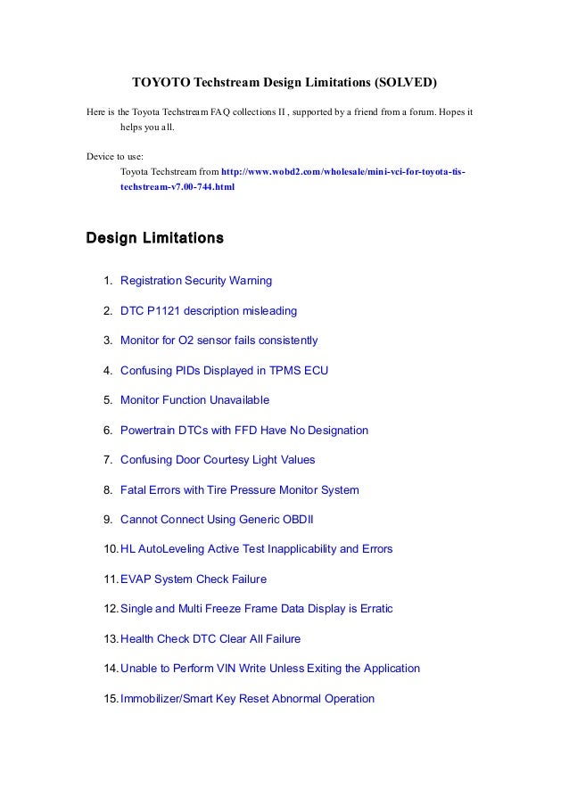
Task: Click the paragraph starting 'Here is the Toyota Techstream FAQ'
Action: pos(279,119)
